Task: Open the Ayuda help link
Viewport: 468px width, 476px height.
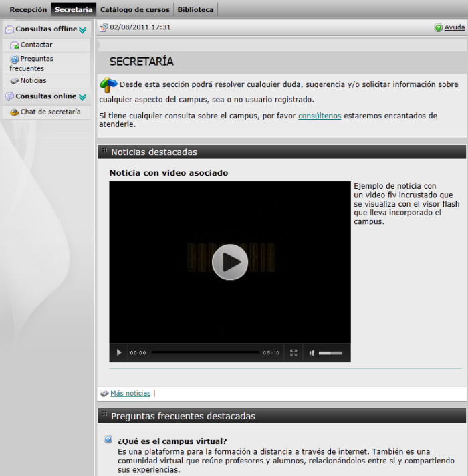Action: coord(455,27)
